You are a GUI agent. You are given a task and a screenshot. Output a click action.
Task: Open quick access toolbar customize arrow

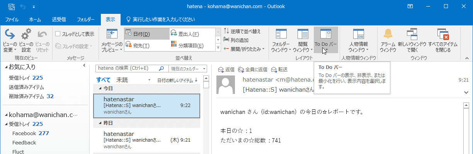(x=34, y=7)
